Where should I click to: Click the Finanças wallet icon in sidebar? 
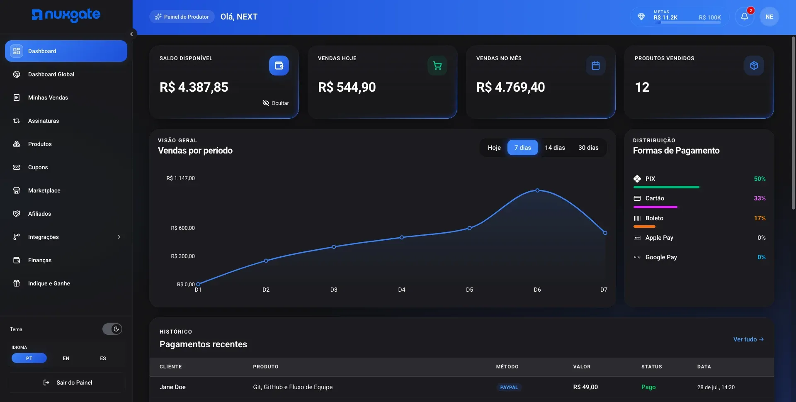point(17,260)
